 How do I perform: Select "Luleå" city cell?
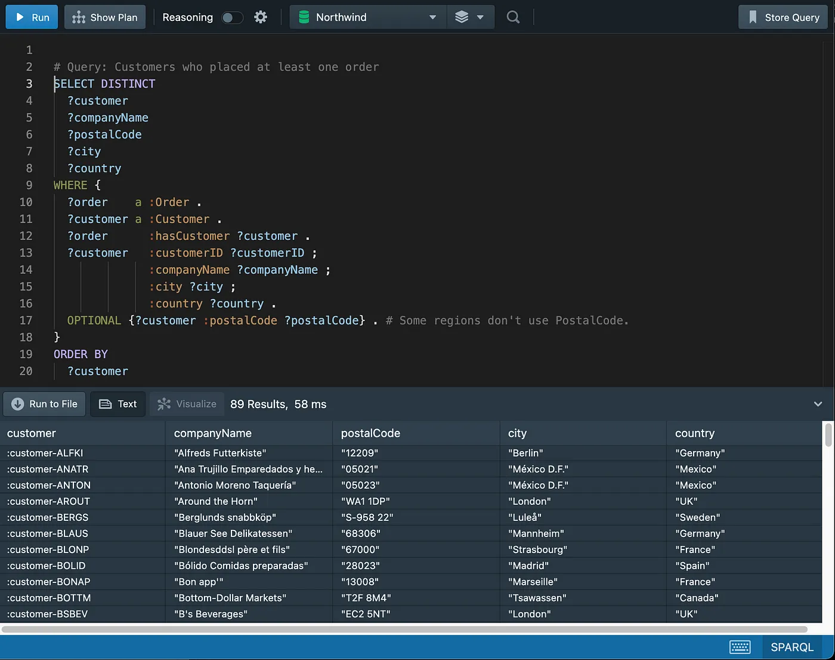583,517
